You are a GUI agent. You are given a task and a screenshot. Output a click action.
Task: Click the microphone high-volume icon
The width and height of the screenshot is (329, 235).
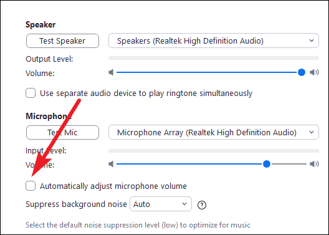[x=314, y=164]
